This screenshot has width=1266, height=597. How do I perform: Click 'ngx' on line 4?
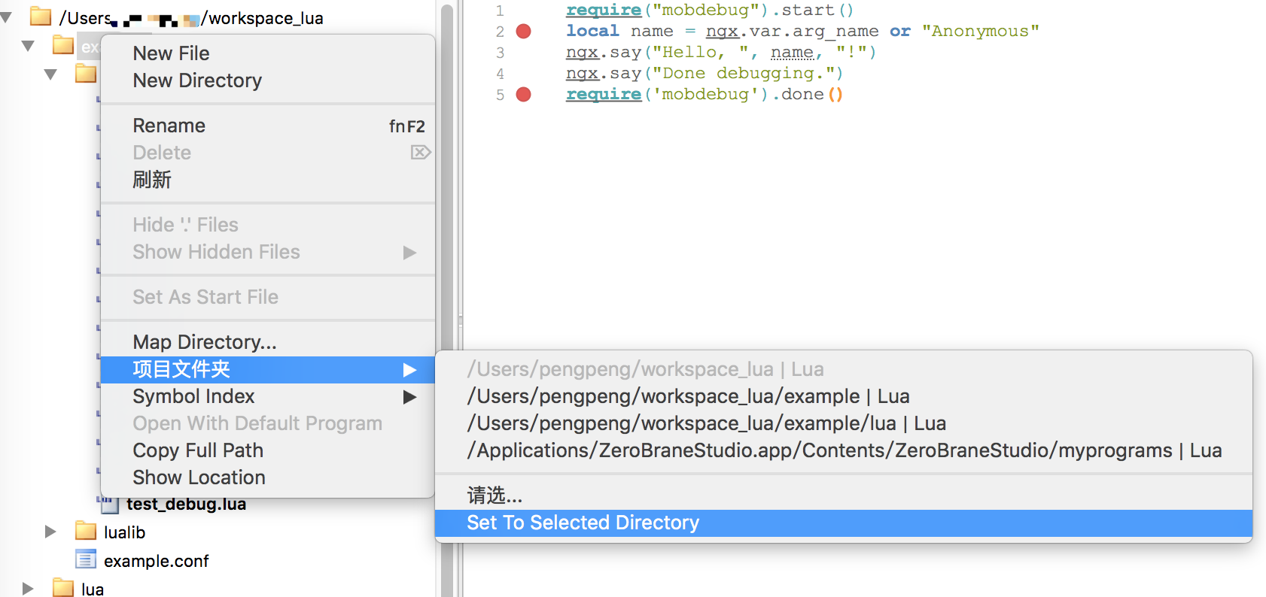click(582, 73)
